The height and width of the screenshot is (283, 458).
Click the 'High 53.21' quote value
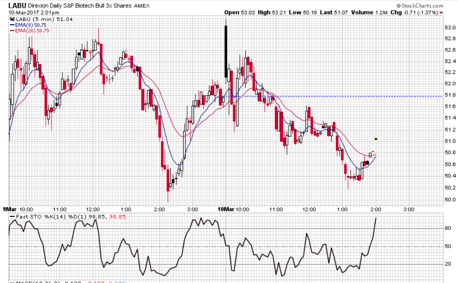[272, 13]
